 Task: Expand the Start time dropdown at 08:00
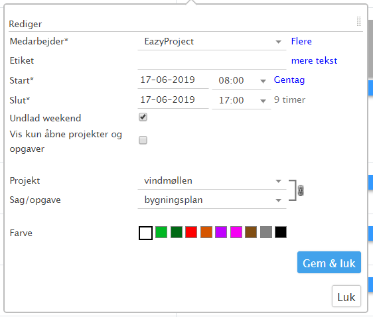click(242, 80)
